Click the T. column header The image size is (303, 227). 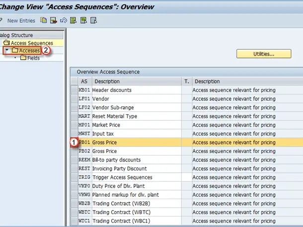(187, 81)
